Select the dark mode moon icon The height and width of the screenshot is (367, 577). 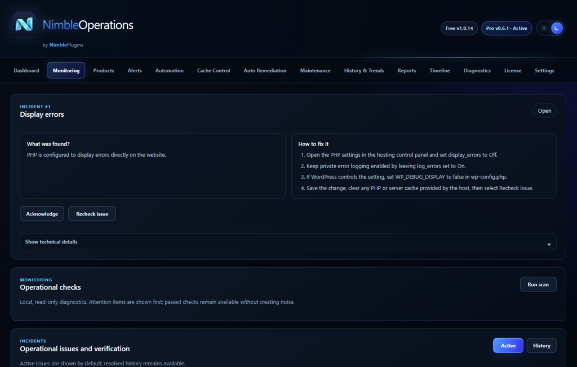[x=557, y=28]
